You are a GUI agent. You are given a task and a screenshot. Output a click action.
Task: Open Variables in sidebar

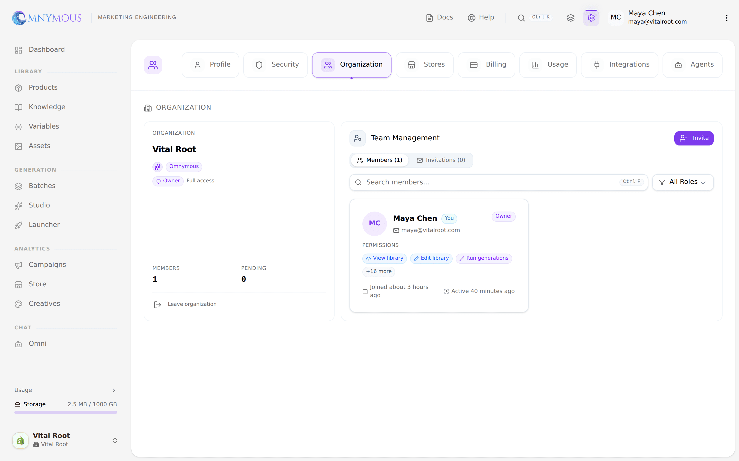click(66, 127)
